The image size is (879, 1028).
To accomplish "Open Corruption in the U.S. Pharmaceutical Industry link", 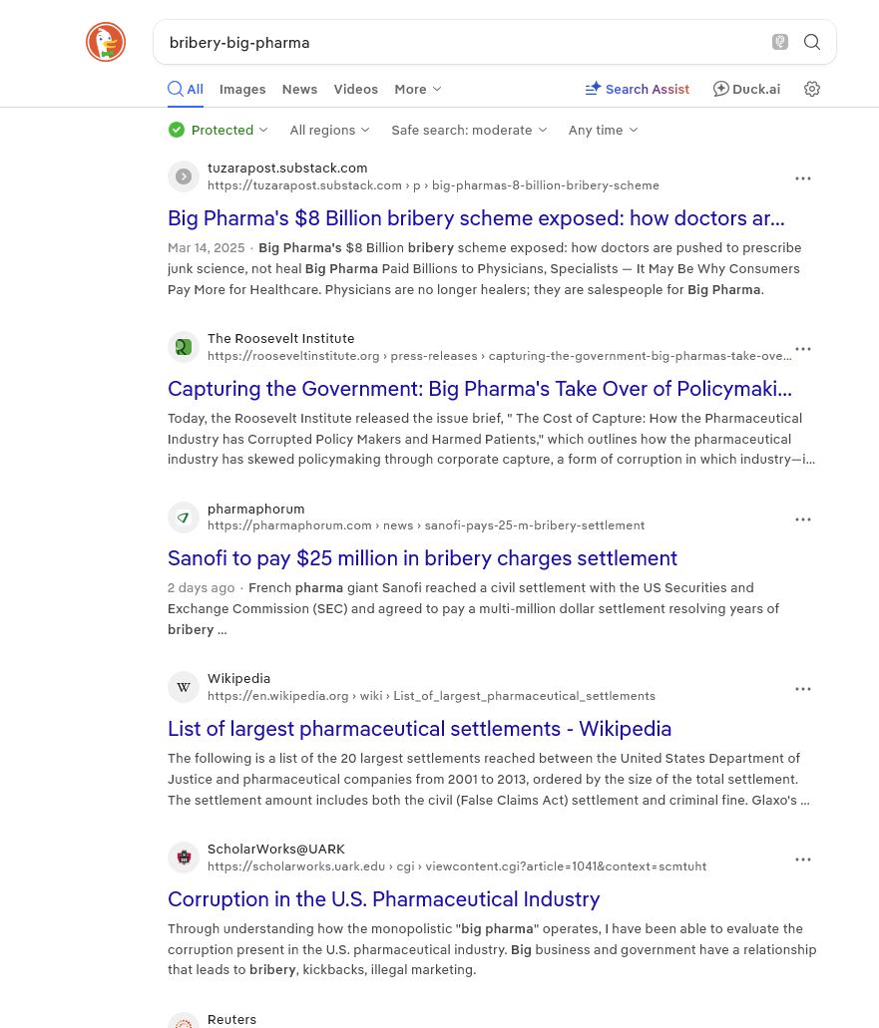I will 383,899.
